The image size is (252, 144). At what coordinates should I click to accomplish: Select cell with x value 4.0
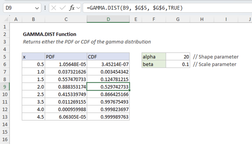(33, 109)
